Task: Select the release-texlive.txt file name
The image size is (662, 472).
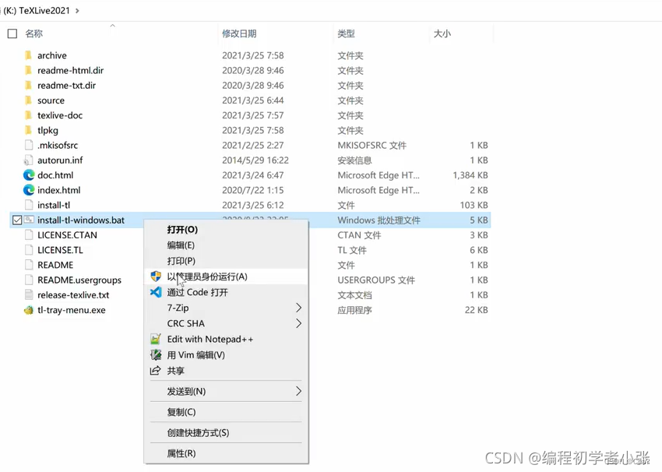Action: (73, 295)
